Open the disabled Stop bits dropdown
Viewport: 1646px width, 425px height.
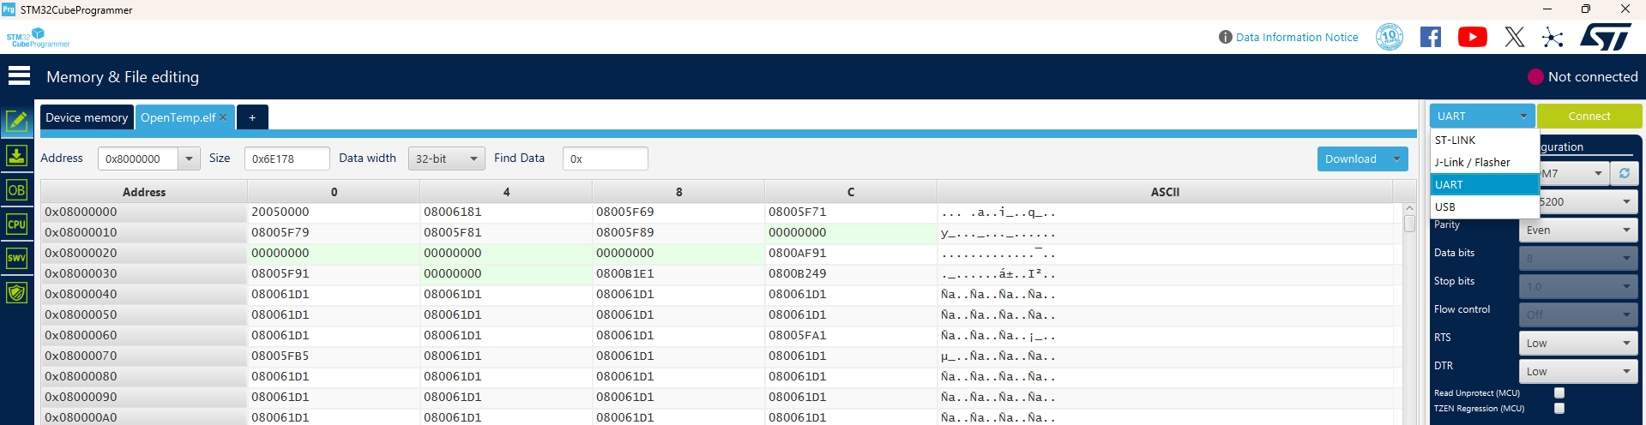click(x=1578, y=286)
